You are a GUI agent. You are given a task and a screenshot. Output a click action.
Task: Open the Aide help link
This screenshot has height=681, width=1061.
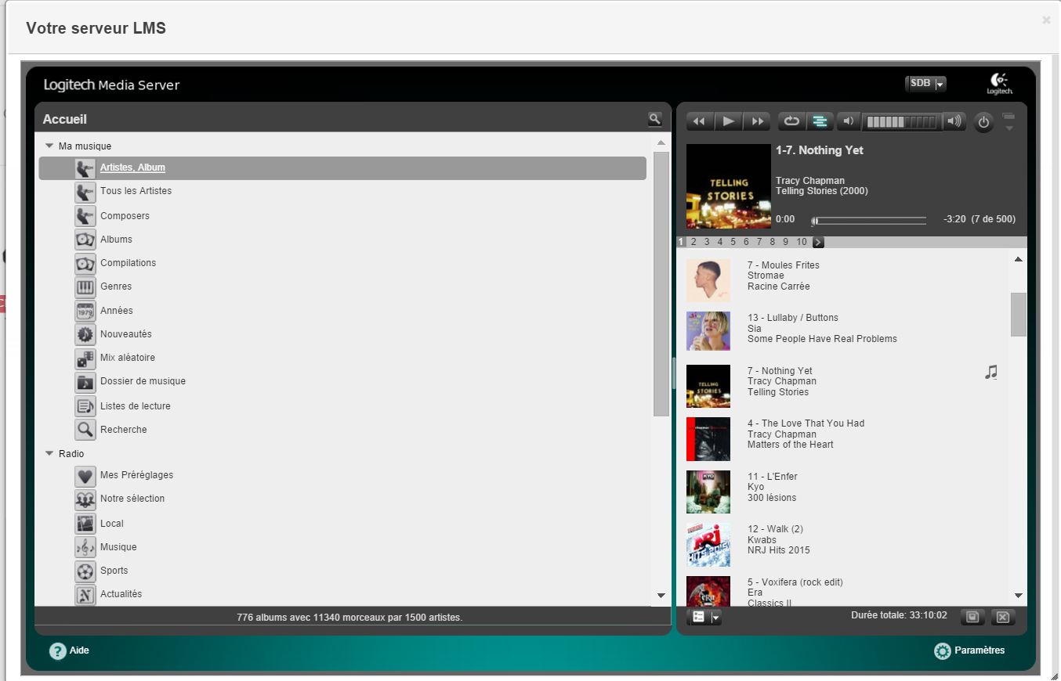(70, 650)
